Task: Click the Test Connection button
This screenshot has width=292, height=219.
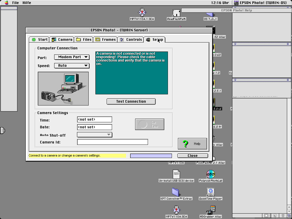Action: click(x=131, y=102)
